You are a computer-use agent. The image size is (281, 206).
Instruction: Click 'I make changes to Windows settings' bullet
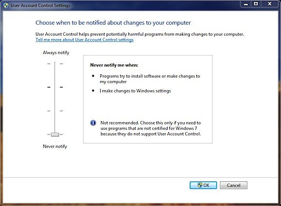click(x=135, y=91)
